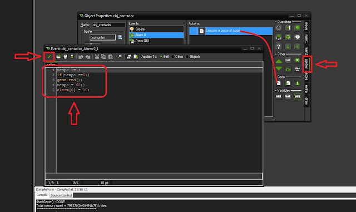
Task: Click the Else action icon under Other
Action: click(x=288, y=60)
